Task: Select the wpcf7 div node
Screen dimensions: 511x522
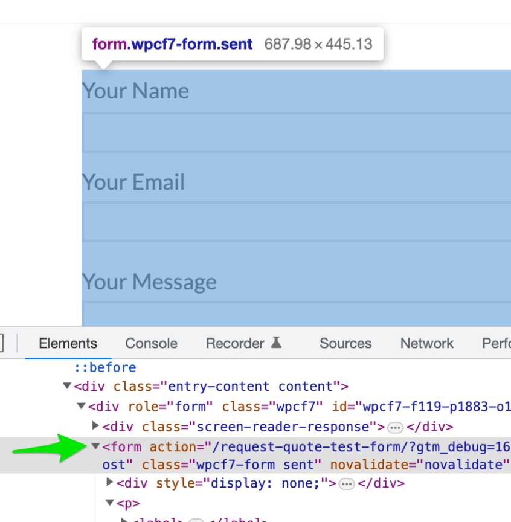Action: (181, 406)
